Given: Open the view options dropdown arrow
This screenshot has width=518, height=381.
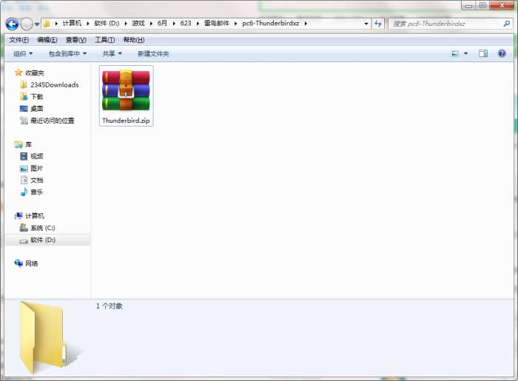Looking at the screenshot, I should 465,53.
